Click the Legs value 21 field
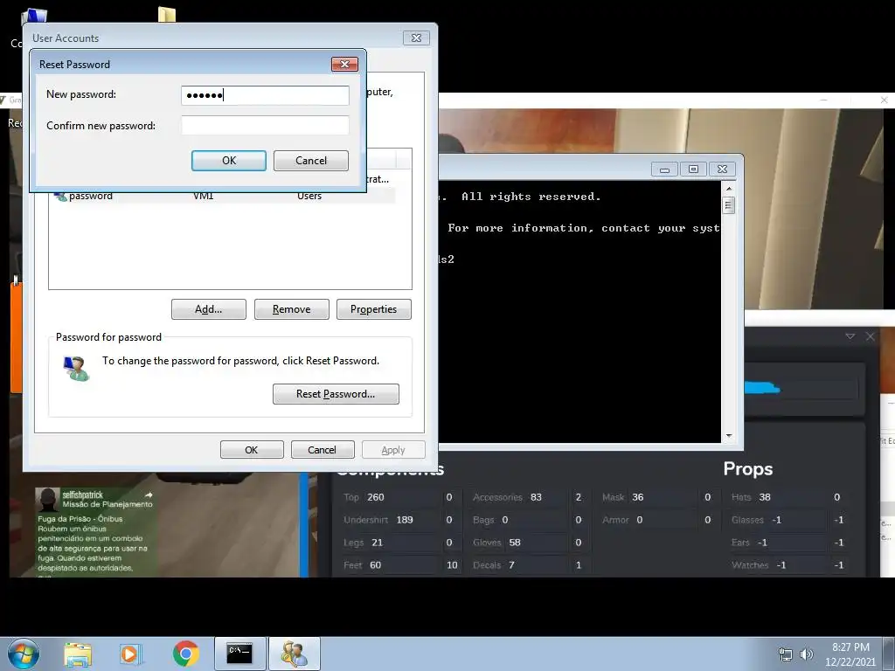 click(x=404, y=543)
